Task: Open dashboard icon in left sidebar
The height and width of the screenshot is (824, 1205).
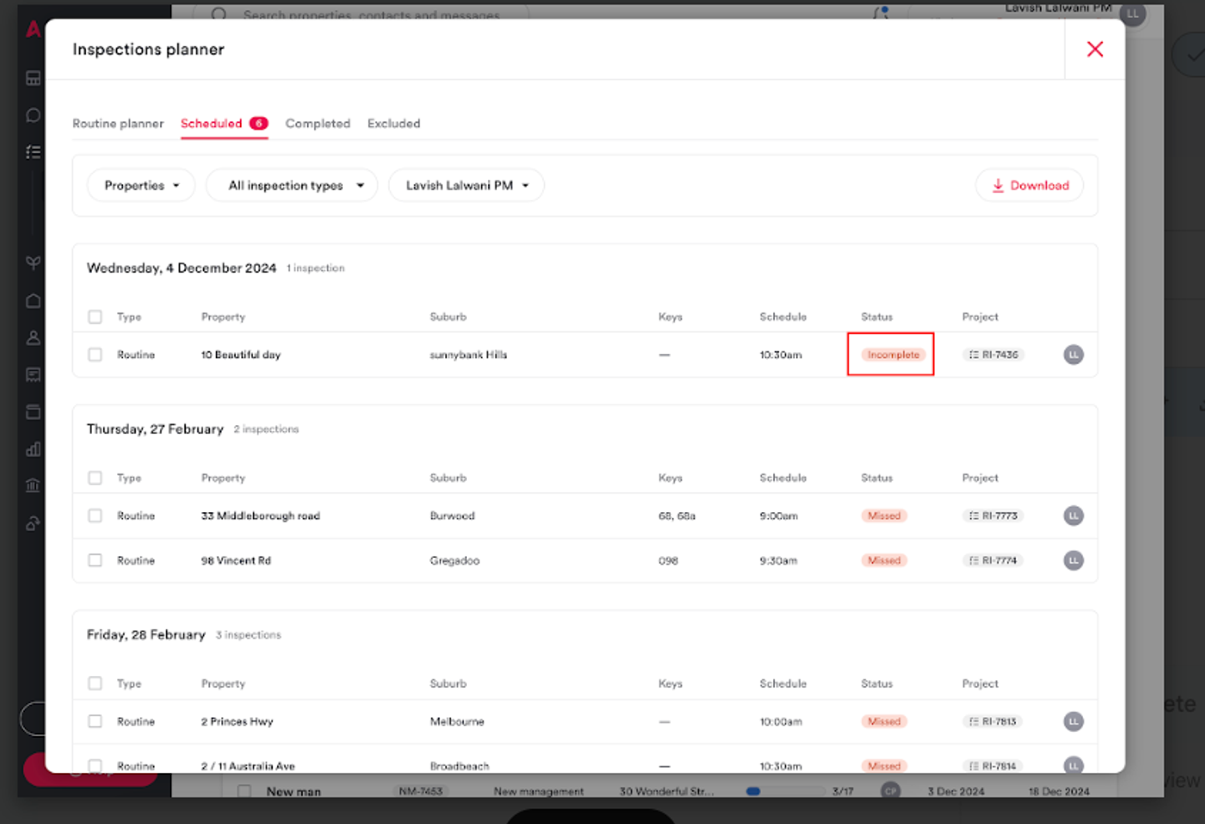Action: pyautogui.click(x=33, y=79)
